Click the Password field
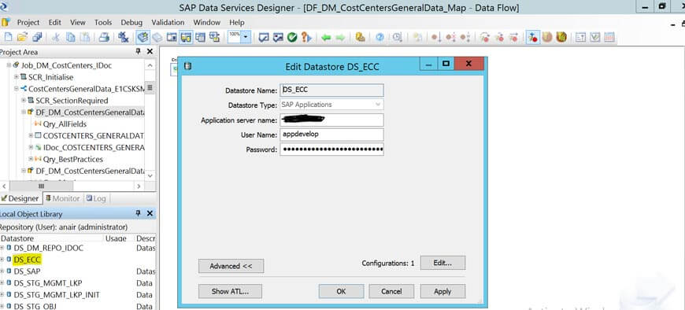 tap(331, 149)
